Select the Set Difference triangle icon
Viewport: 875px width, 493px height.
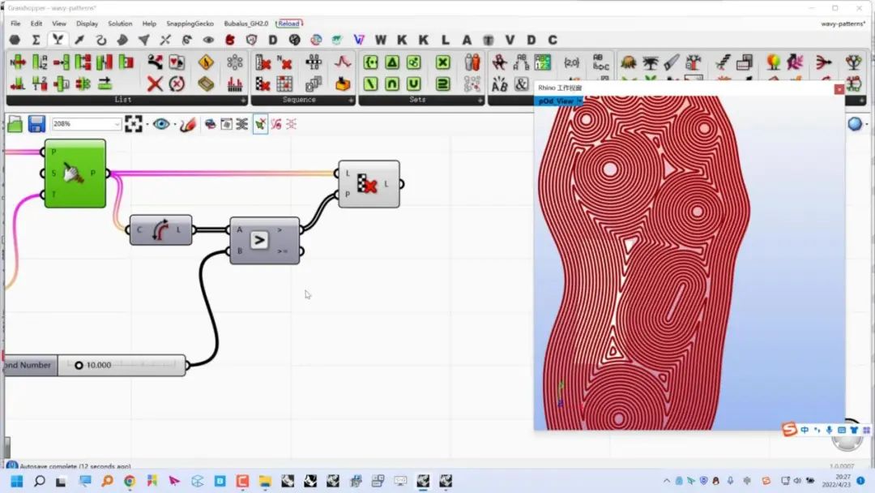pyautogui.click(x=392, y=62)
